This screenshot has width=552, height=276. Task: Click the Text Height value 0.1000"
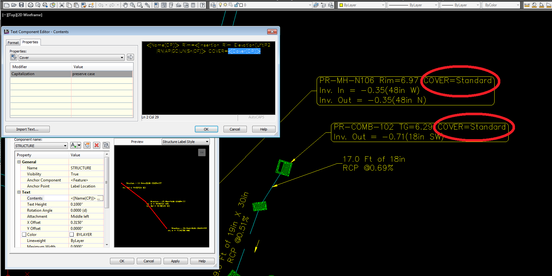(x=77, y=204)
